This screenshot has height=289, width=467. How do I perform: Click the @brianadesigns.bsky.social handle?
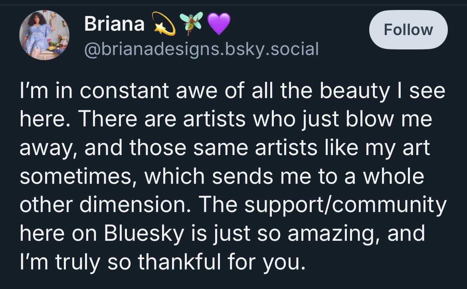(201, 49)
